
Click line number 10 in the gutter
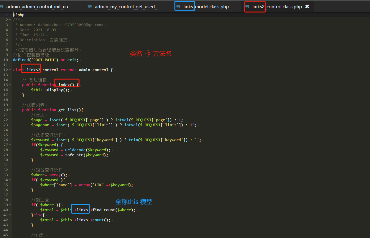6,60
